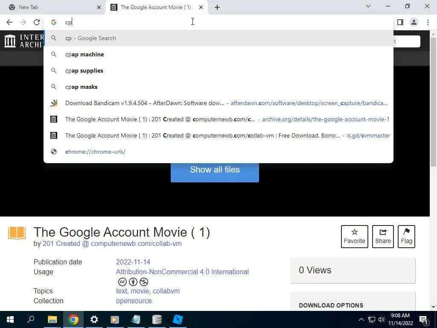Switch to The Google Account Movie tab
This screenshot has height=328, width=437.
[x=157, y=7]
